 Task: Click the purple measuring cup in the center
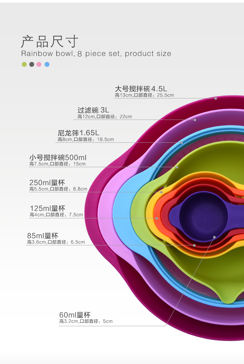tap(203, 216)
